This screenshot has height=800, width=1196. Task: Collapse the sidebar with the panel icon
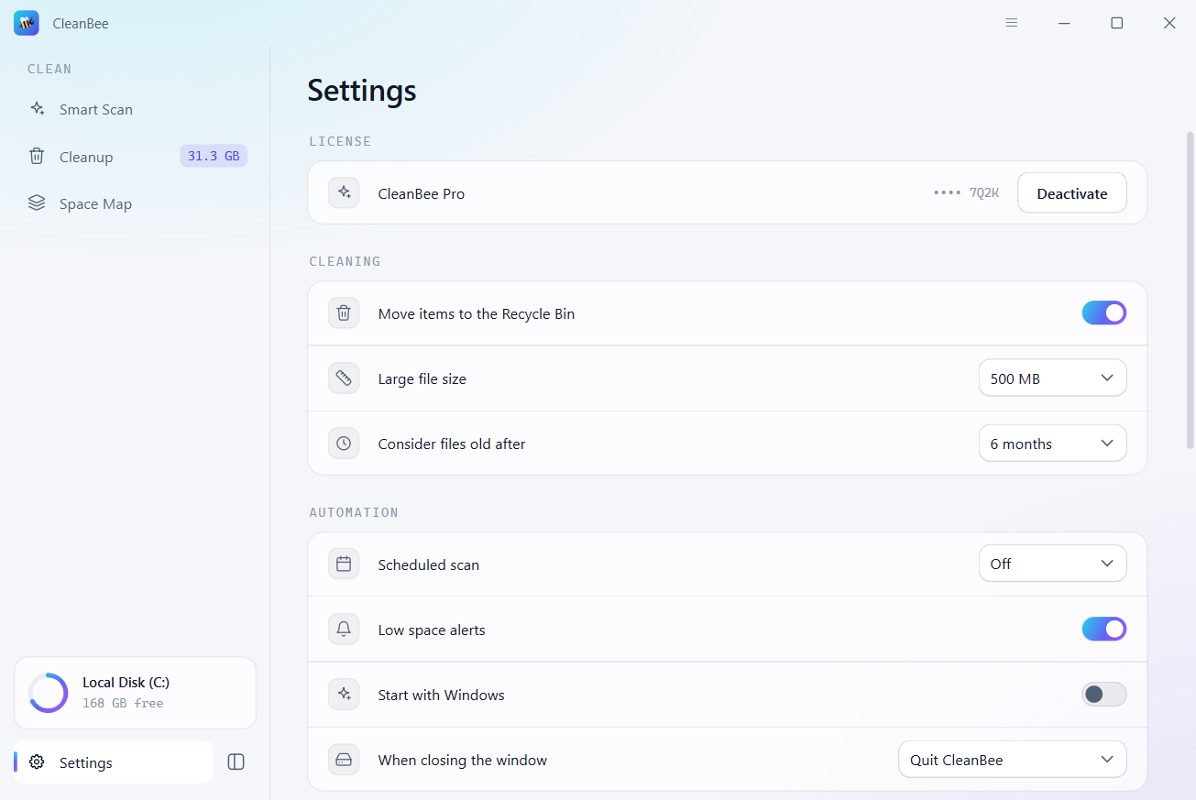click(x=236, y=762)
